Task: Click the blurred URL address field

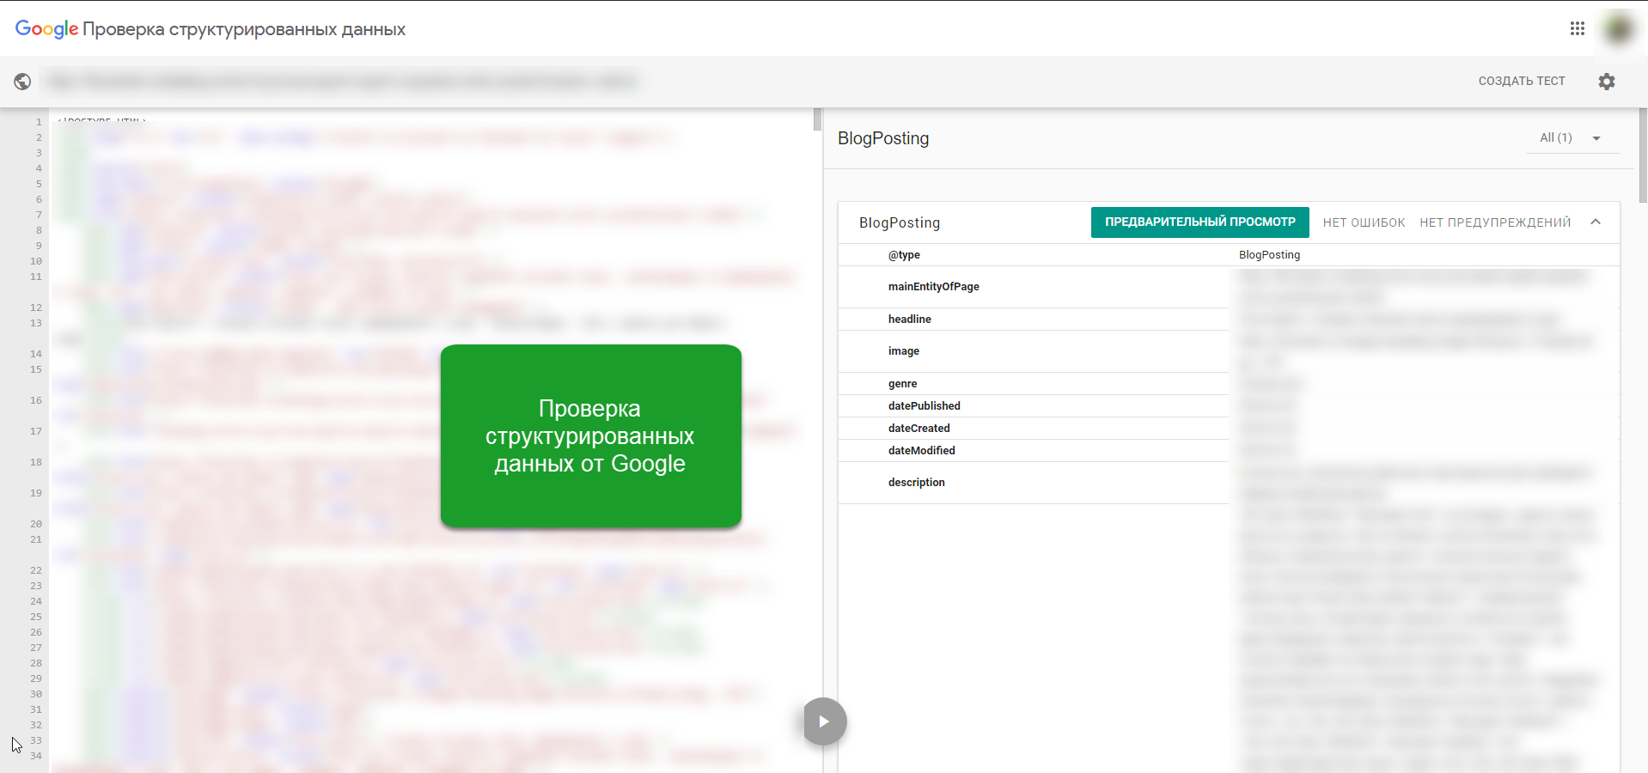Action: pyautogui.click(x=342, y=82)
